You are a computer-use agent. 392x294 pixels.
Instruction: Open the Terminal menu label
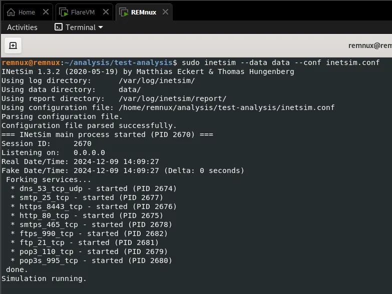click(80, 27)
